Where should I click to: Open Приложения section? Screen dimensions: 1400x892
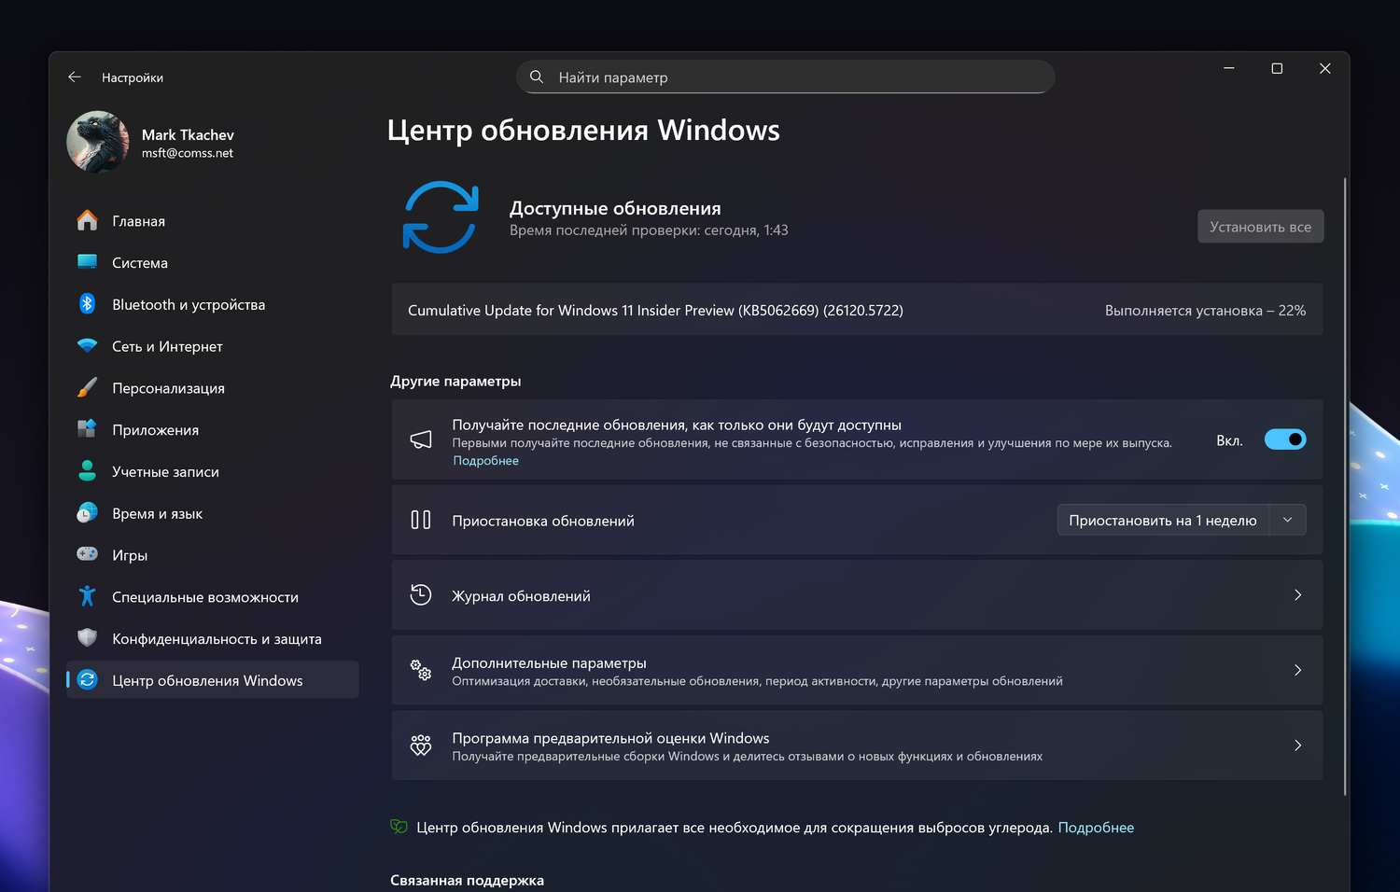click(x=213, y=429)
